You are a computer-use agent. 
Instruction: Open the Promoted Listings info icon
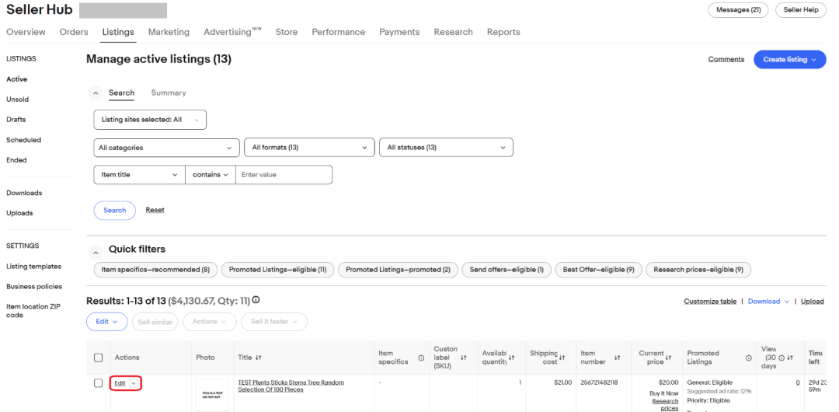tap(749, 358)
